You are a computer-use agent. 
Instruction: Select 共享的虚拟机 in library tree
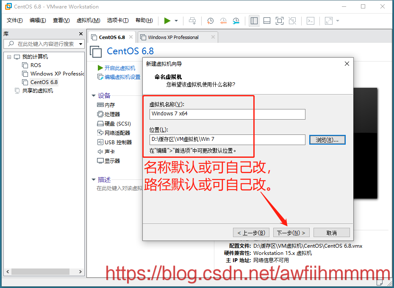[37, 90]
